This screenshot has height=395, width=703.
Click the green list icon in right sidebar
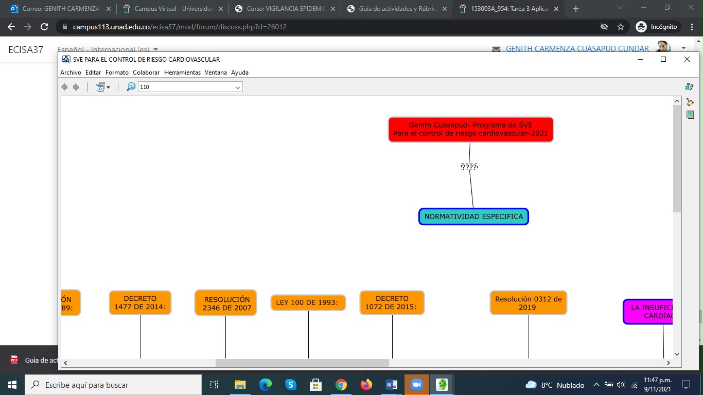[x=690, y=115]
